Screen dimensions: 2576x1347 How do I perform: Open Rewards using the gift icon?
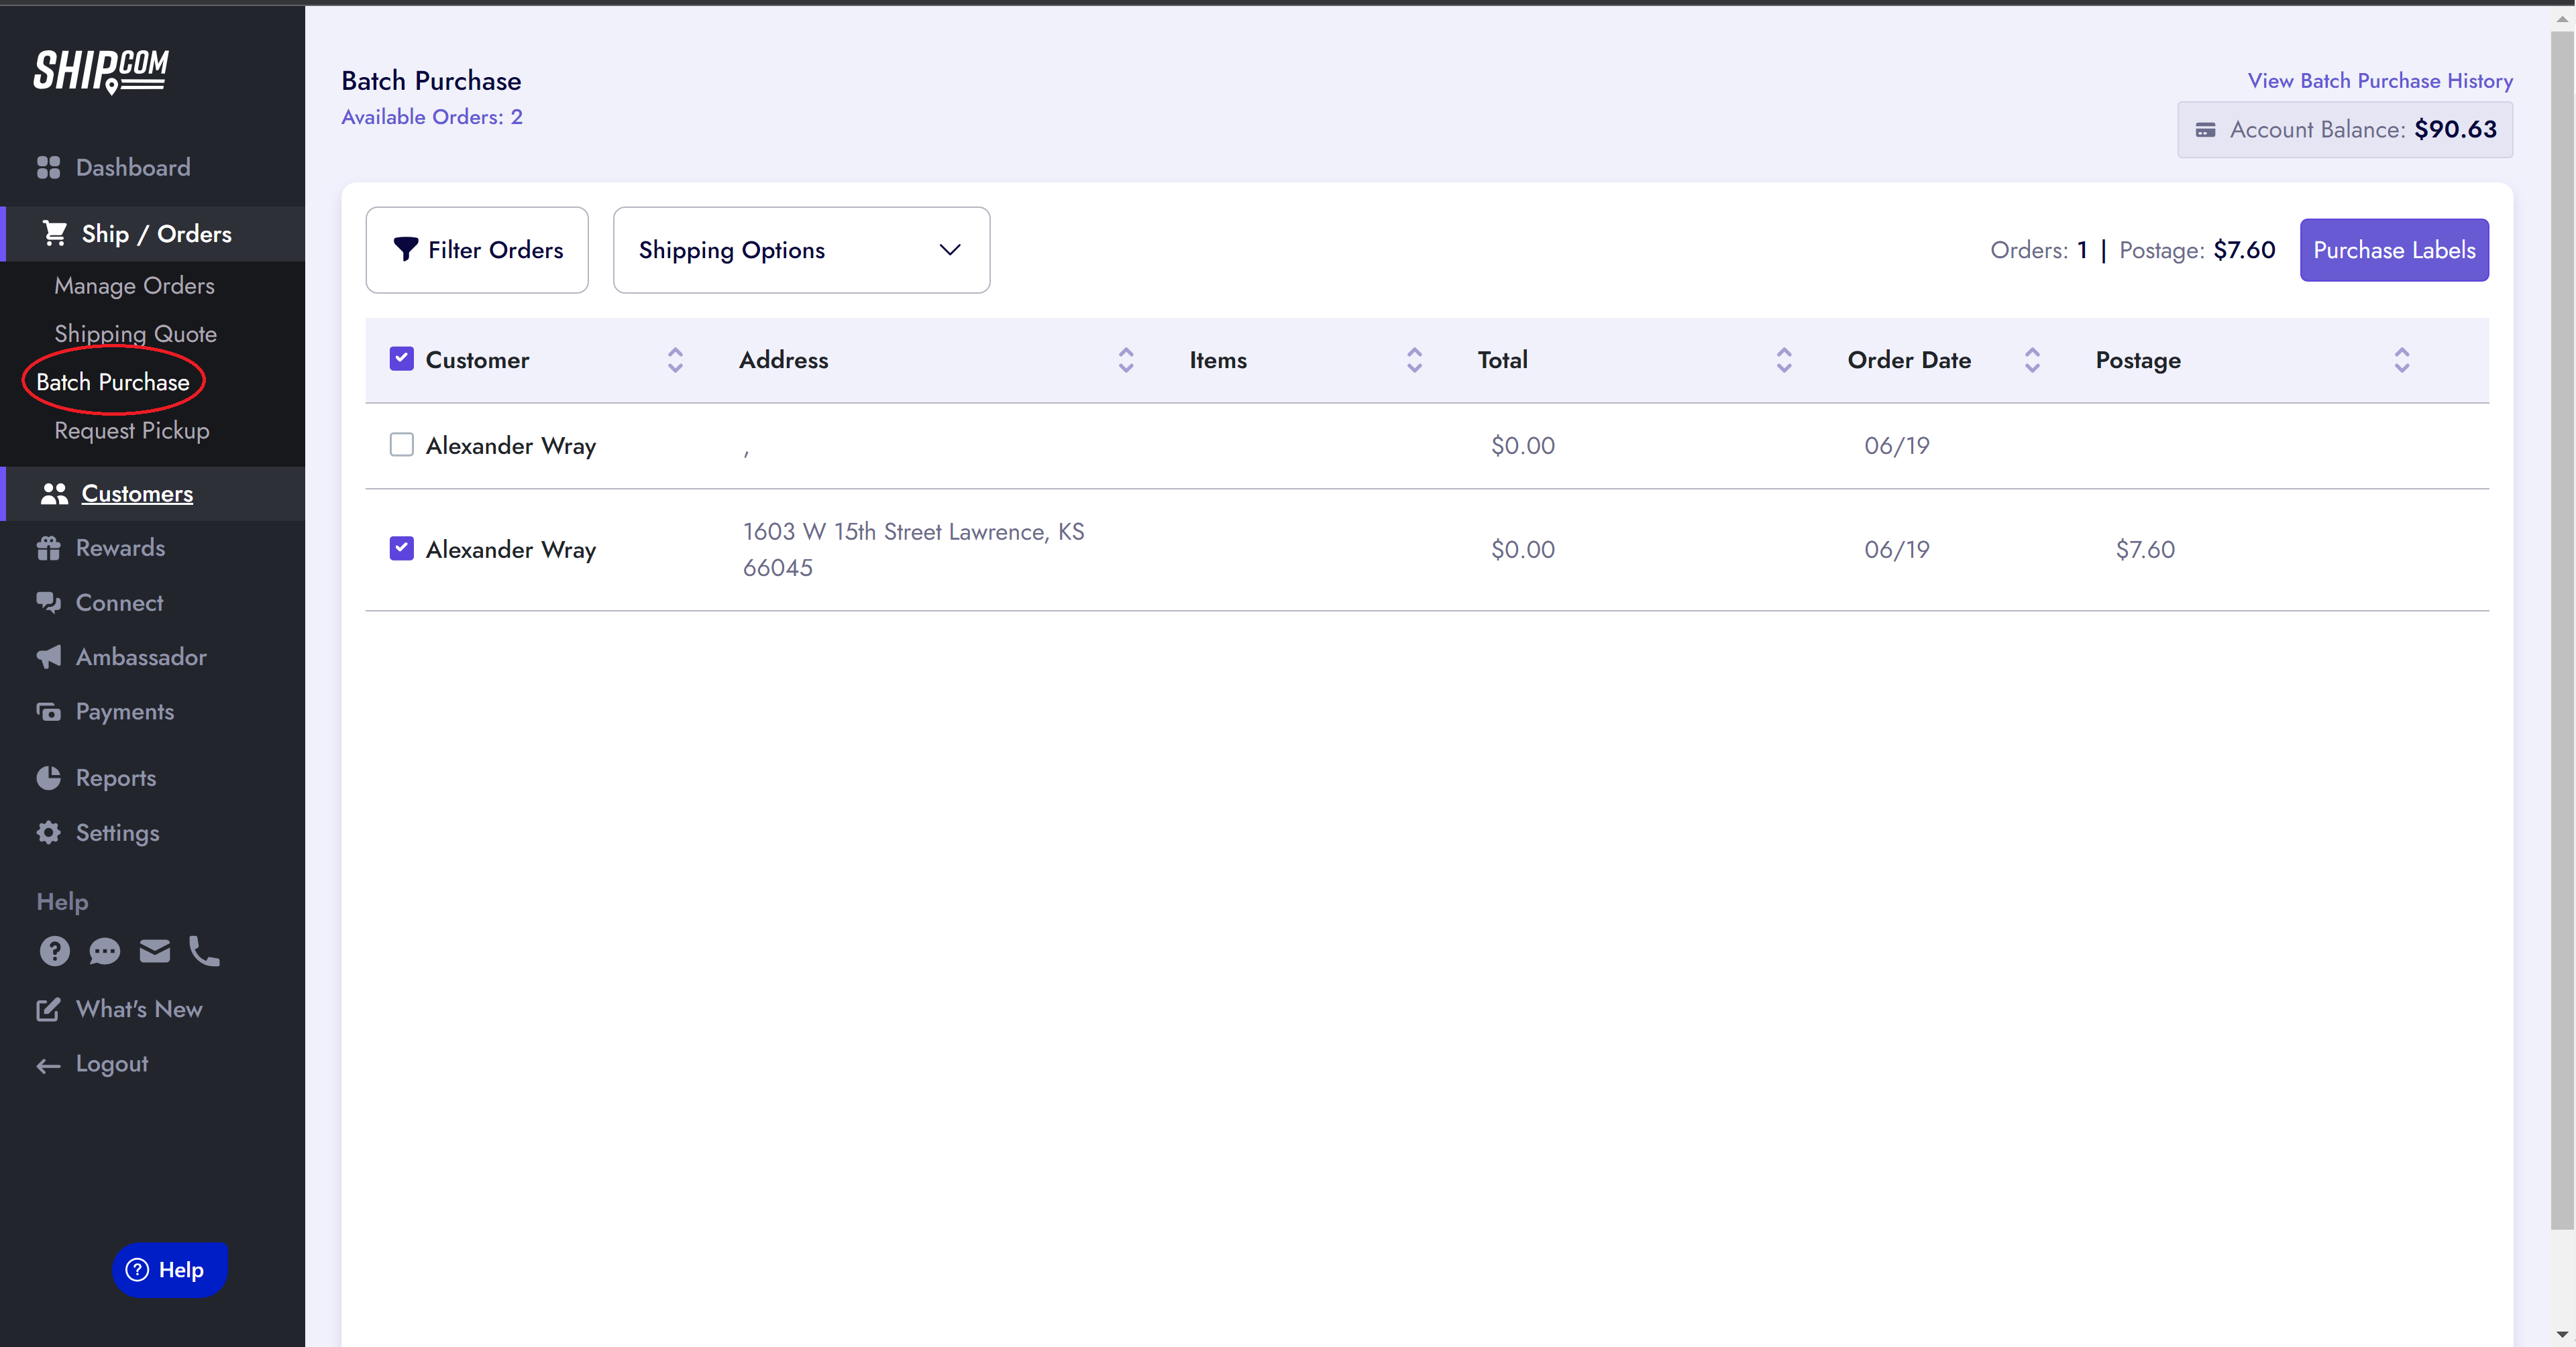[49, 548]
